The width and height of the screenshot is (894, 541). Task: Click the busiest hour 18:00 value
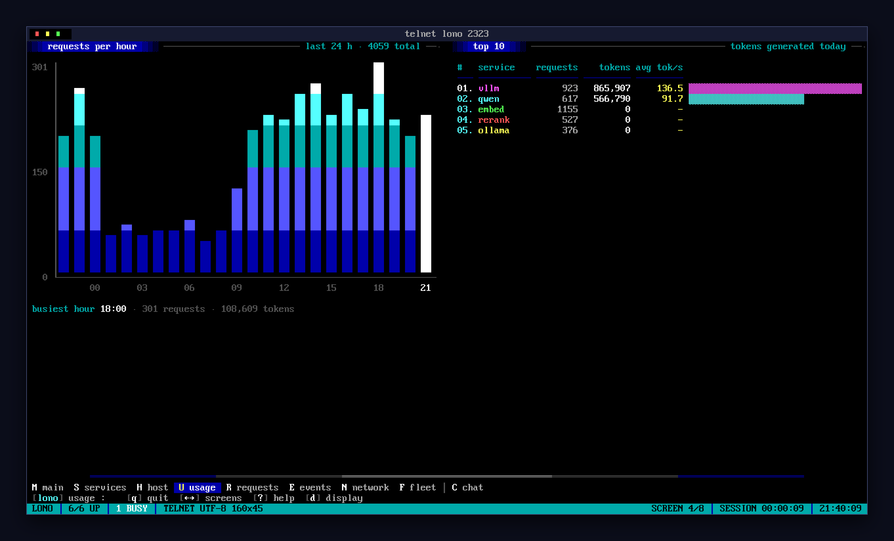pyautogui.click(x=113, y=309)
